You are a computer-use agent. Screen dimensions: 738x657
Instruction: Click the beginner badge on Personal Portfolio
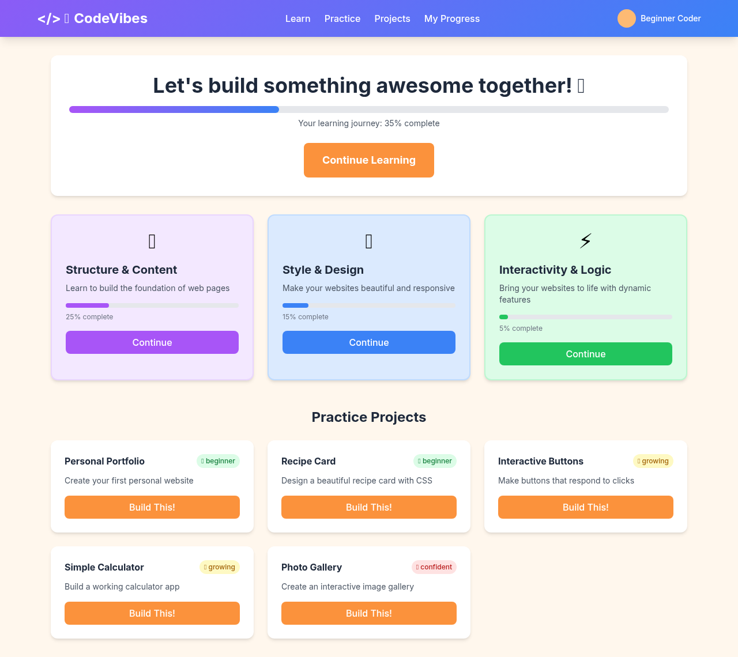218,461
